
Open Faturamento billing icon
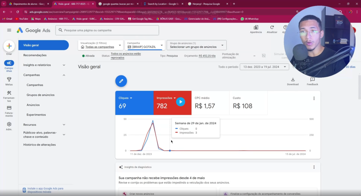[9, 108]
